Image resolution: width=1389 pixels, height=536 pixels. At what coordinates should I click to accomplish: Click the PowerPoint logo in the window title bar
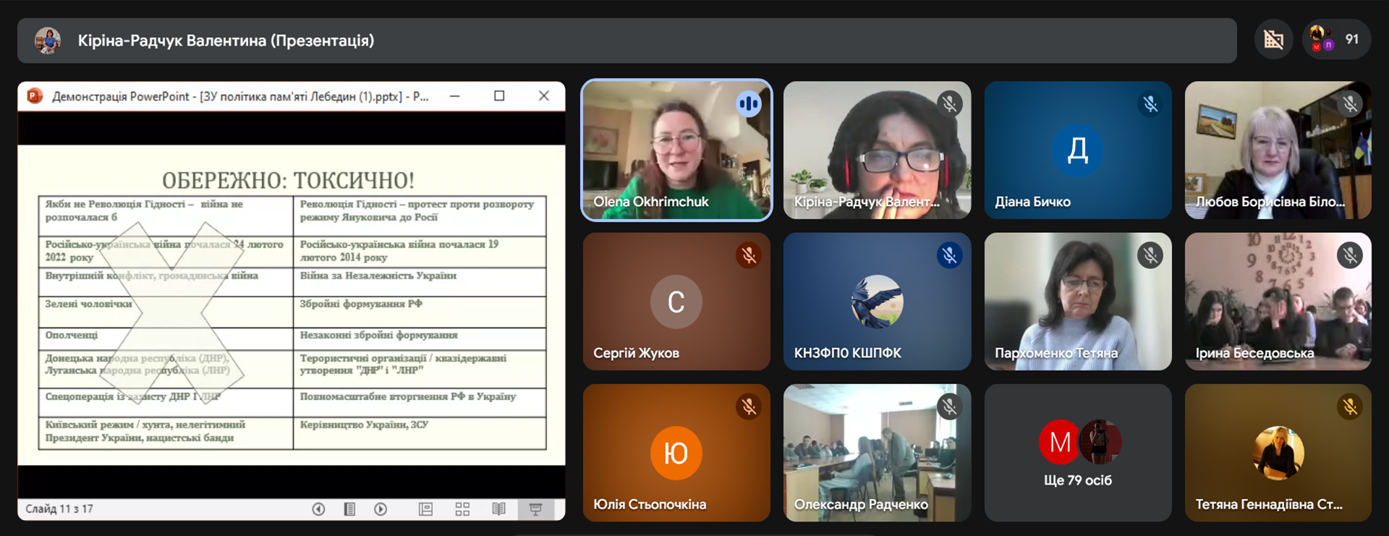pyautogui.click(x=35, y=96)
